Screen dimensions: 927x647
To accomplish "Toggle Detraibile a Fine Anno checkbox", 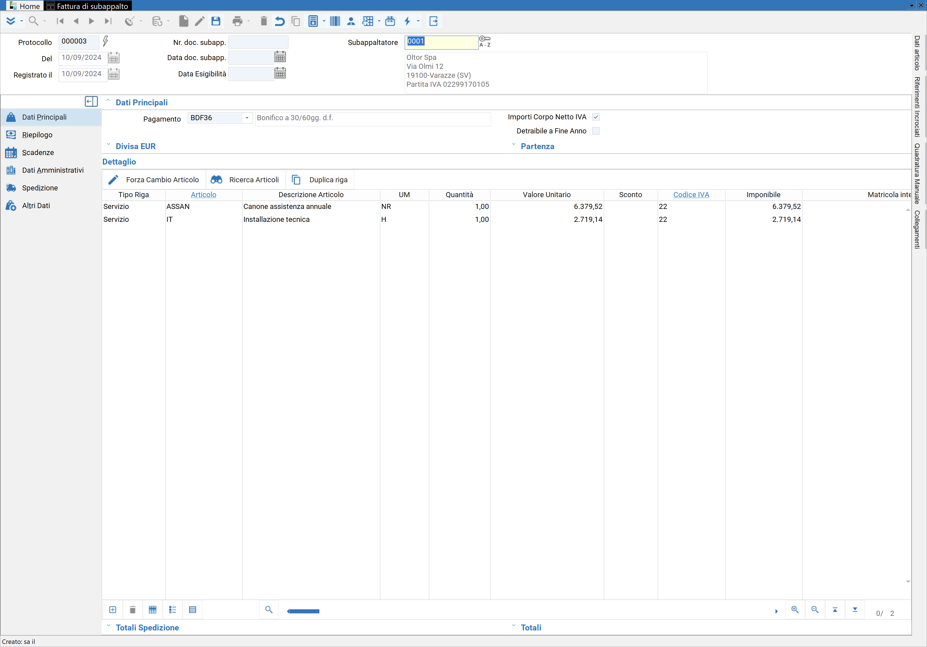I will (x=596, y=131).
